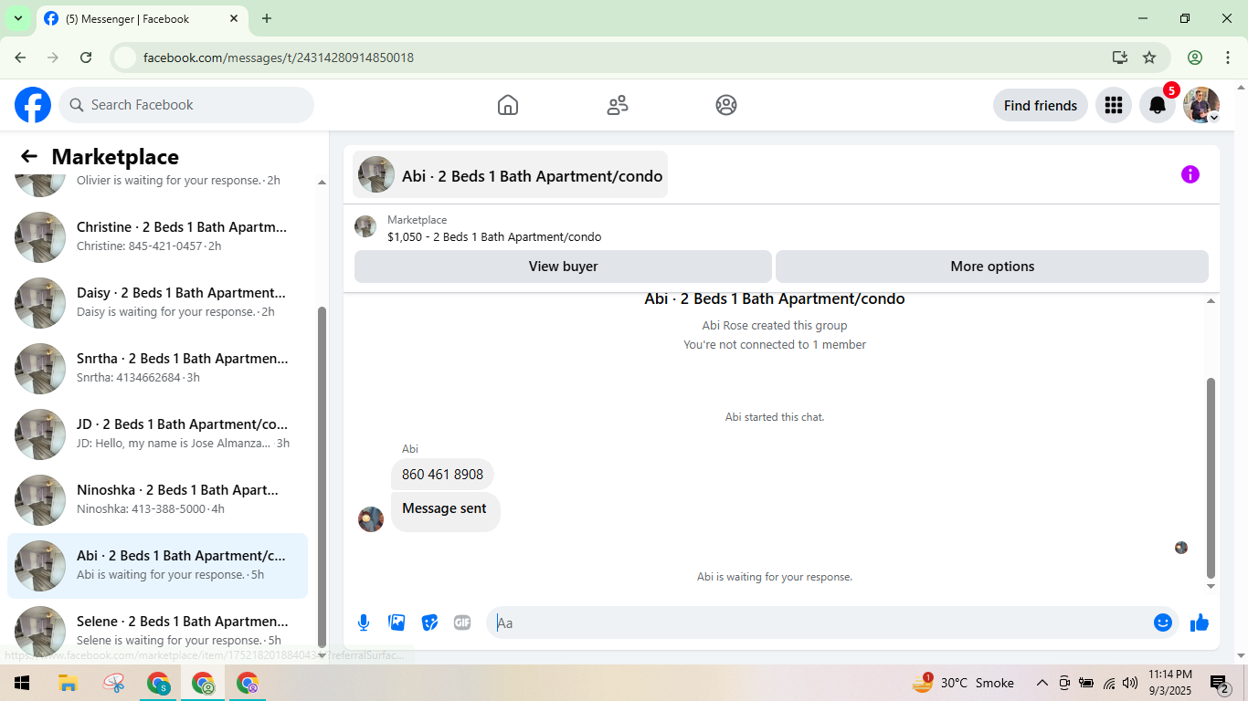This screenshot has width=1248, height=701.
Task: Open Snrtha's 2 Beds 1 Bath chat
Action: tap(157, 369)
